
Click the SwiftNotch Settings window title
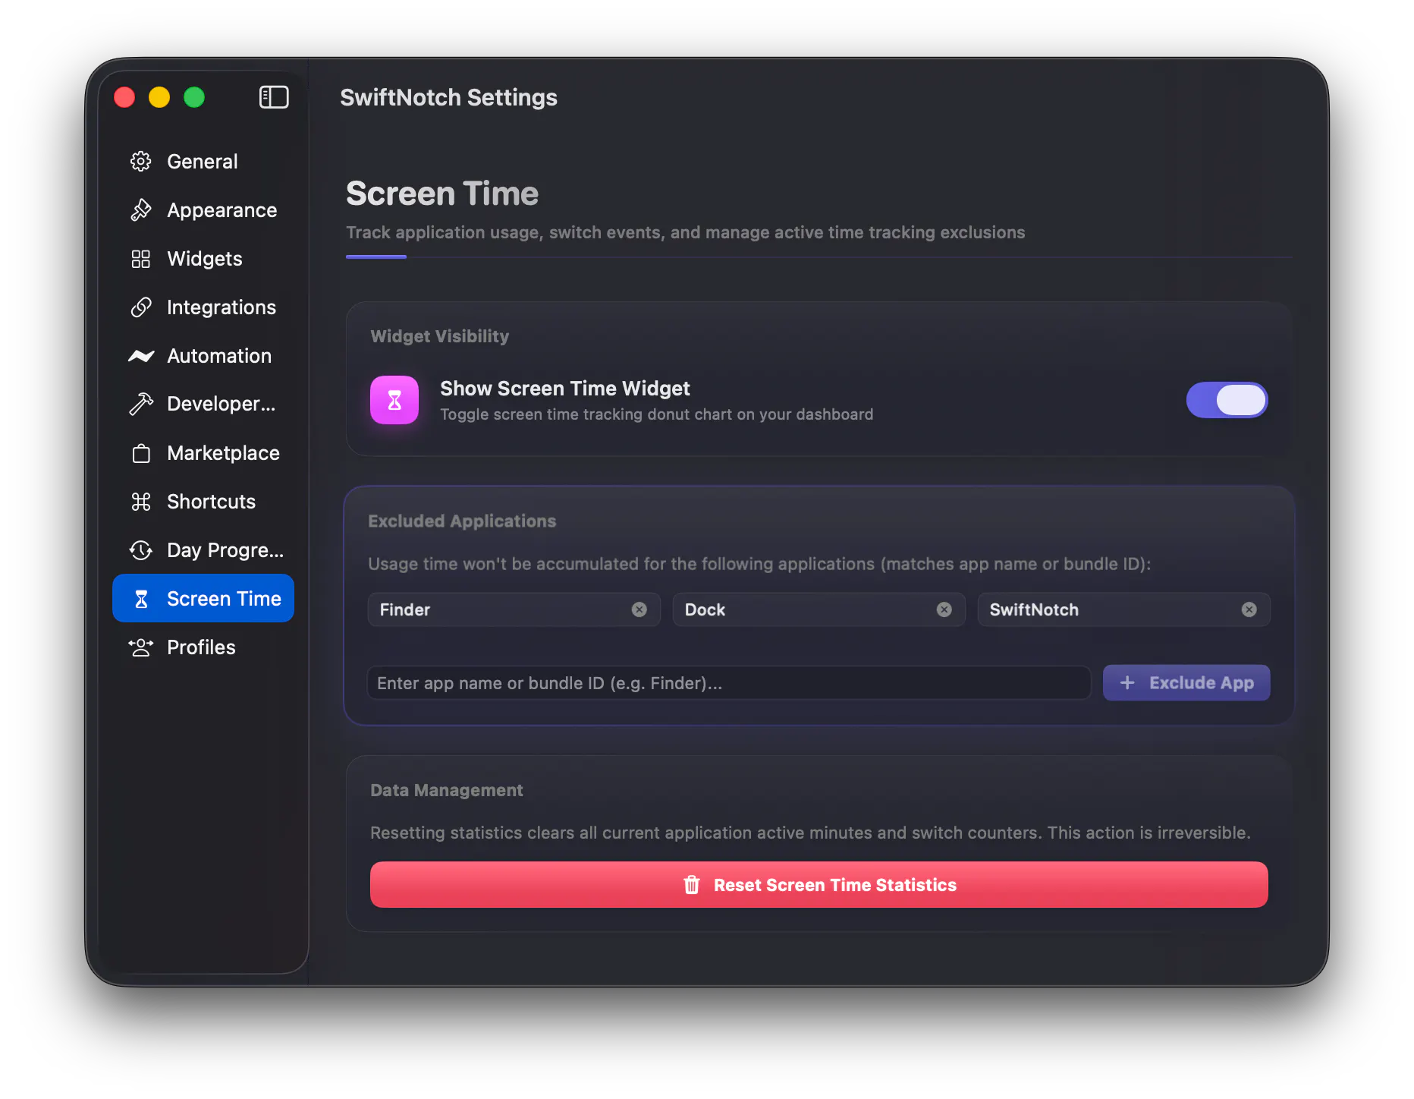tap(449, 97)
